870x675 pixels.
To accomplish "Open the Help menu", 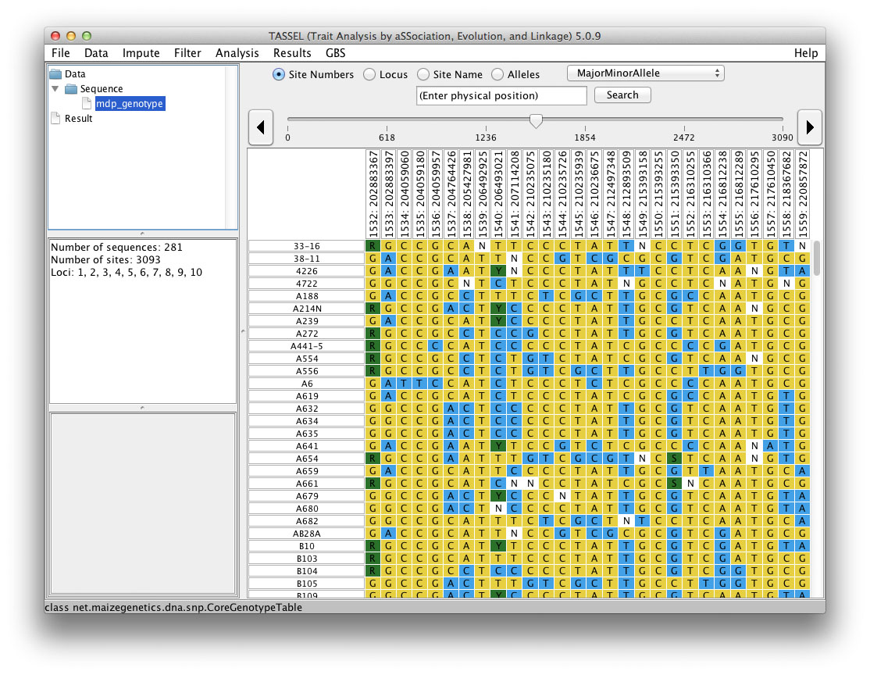I will point(806,53).
